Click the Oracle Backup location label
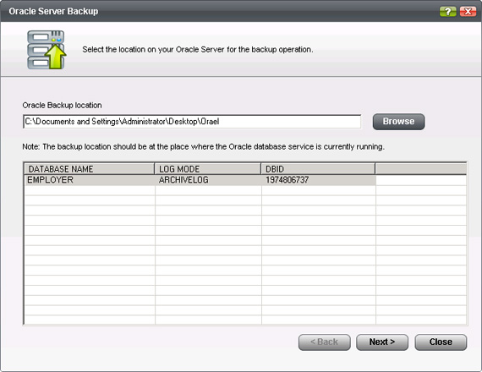Viewport: 482px width, 372px height. [x=62, y=105]
